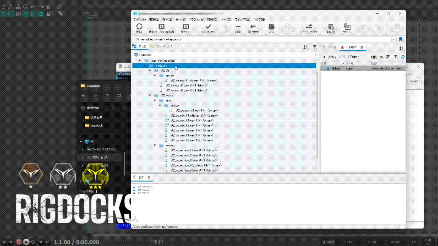
Task: Click the 初期化 init icon in toolbar
Action: point(331,27)
